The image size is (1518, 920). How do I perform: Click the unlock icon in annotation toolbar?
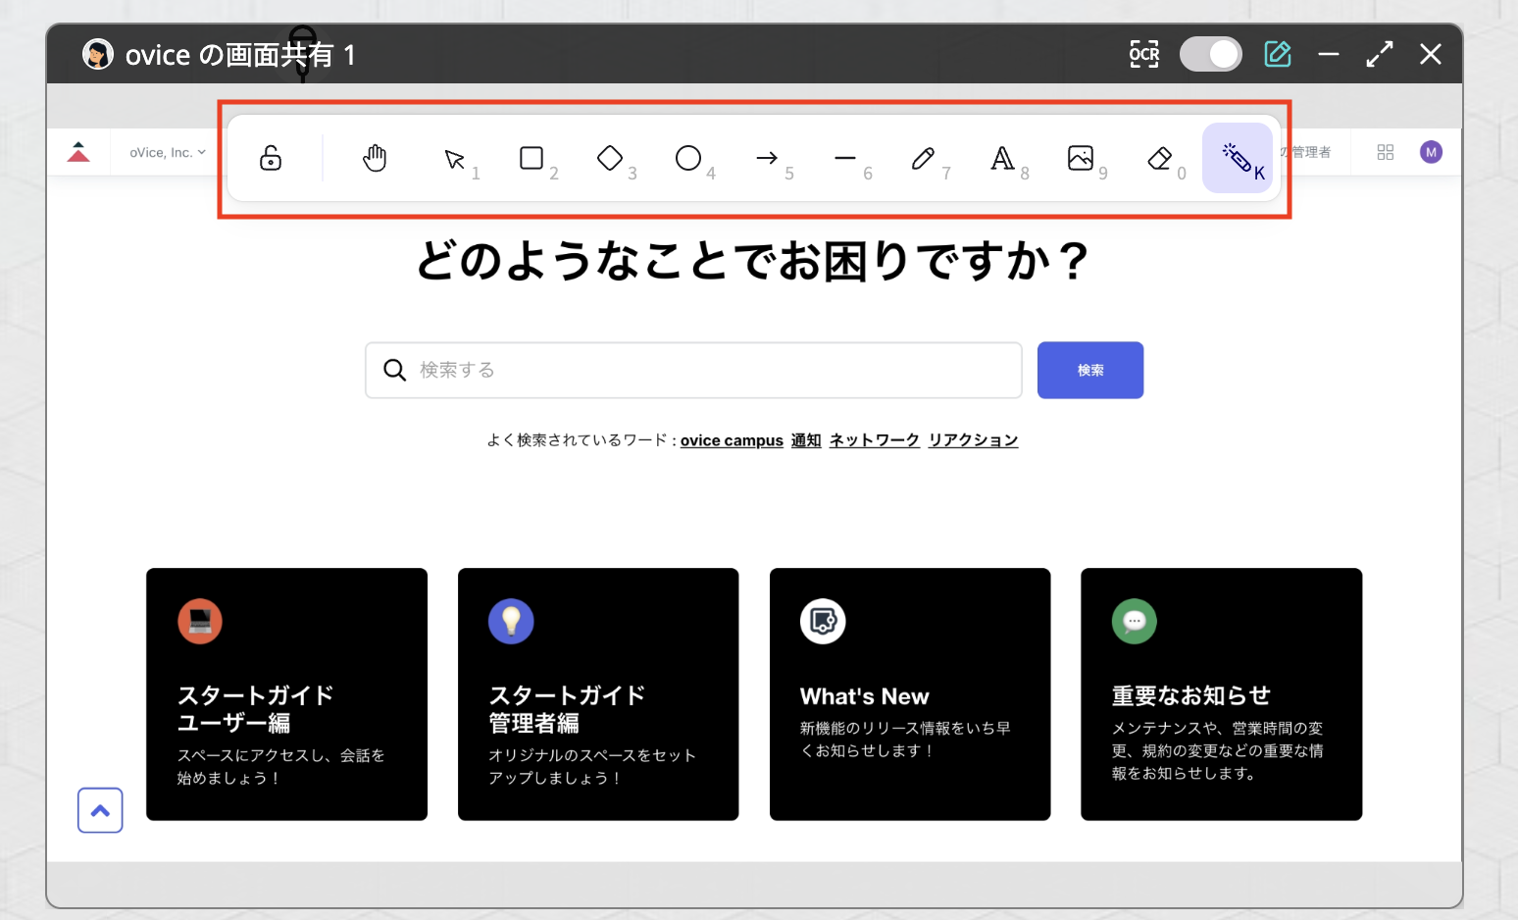click(269, 158)
